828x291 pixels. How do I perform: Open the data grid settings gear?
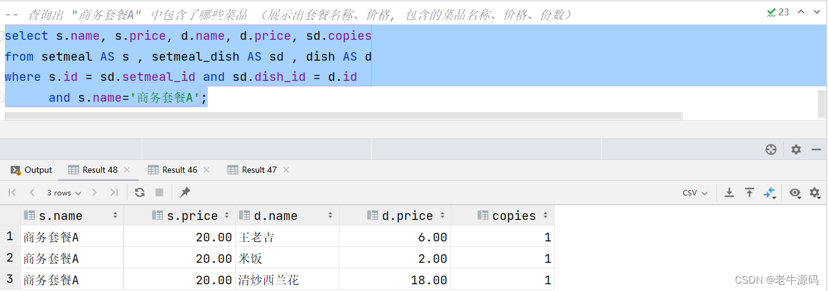(x=815, y=193)
